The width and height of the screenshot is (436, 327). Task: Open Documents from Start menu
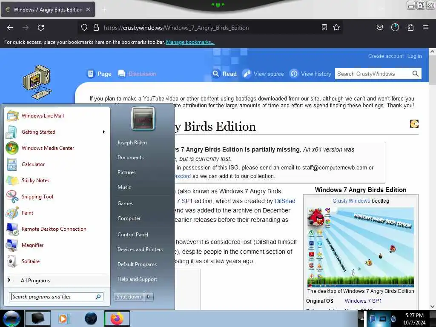(130, 158)
